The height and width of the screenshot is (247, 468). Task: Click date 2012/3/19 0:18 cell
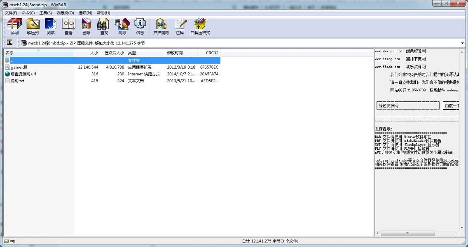(x=181, y=67)
